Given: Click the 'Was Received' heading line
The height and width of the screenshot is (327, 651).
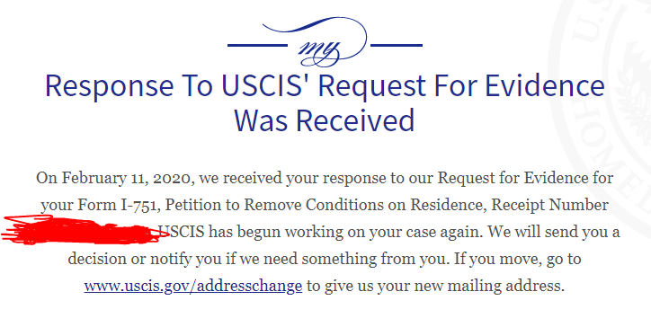Looking at the screenshot, I should click(x=325, y=120).
